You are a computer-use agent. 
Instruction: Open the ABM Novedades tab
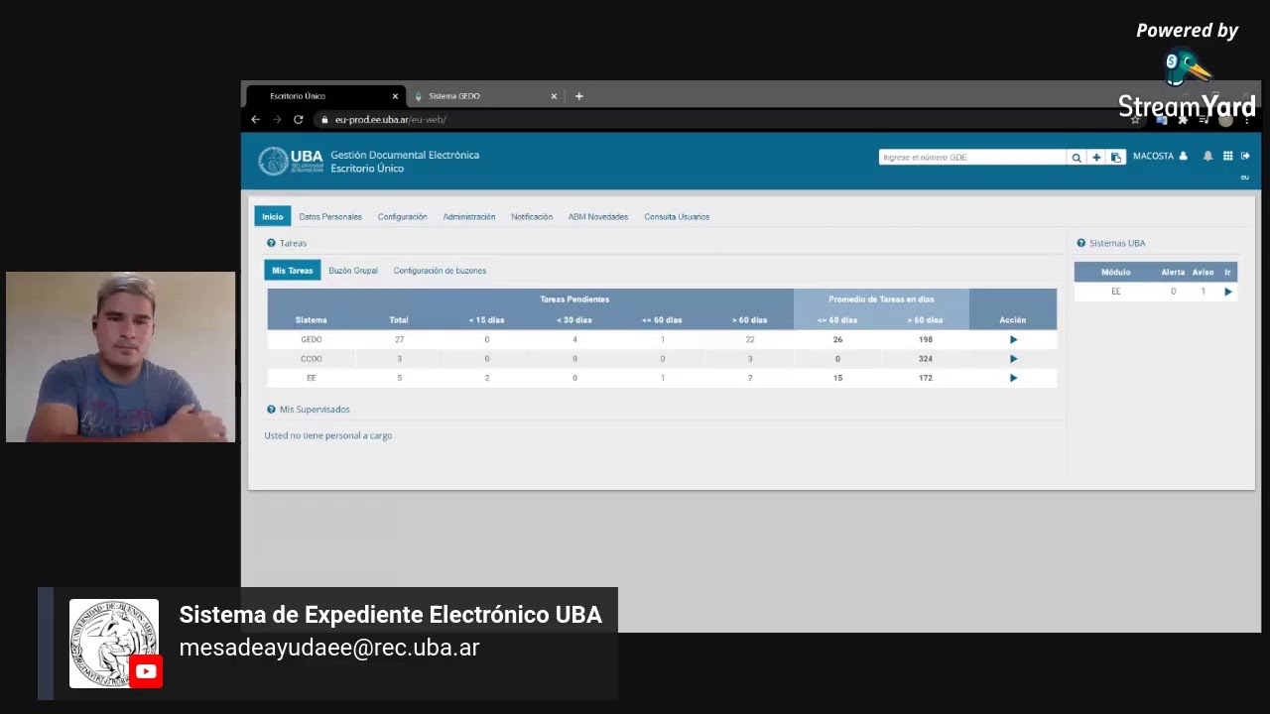pyautogui.click(x=598, y=216)
